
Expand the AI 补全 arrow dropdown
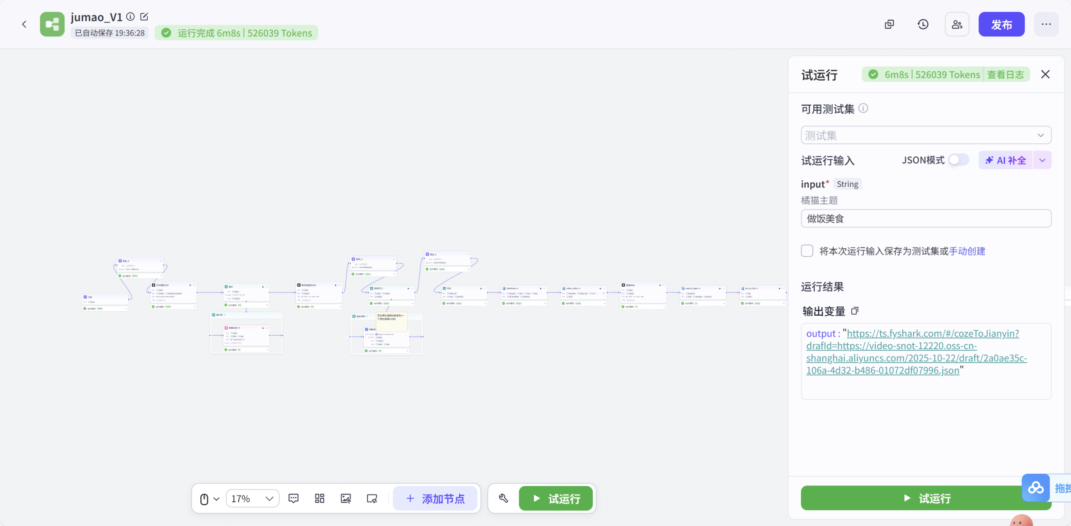[x=1042, y=160]
